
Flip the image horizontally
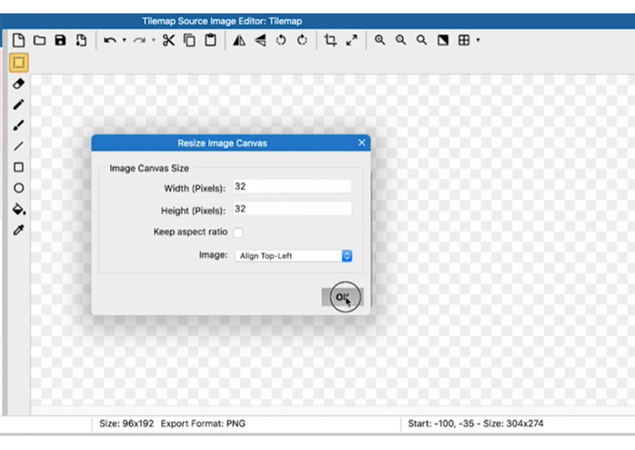coord(239,41)
